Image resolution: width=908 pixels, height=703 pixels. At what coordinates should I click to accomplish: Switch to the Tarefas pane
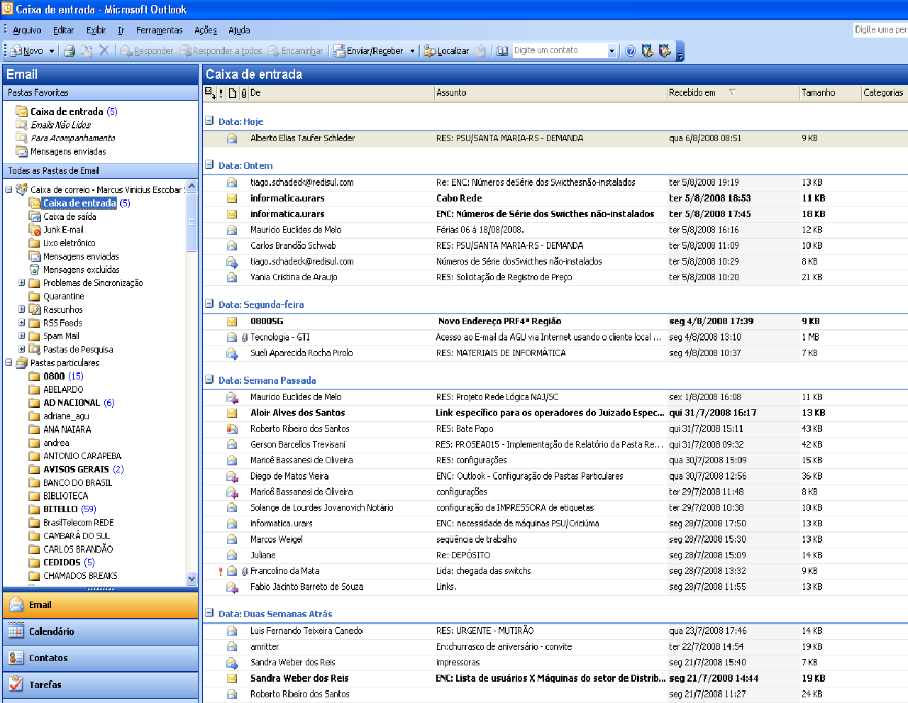(x=100, y=685)
